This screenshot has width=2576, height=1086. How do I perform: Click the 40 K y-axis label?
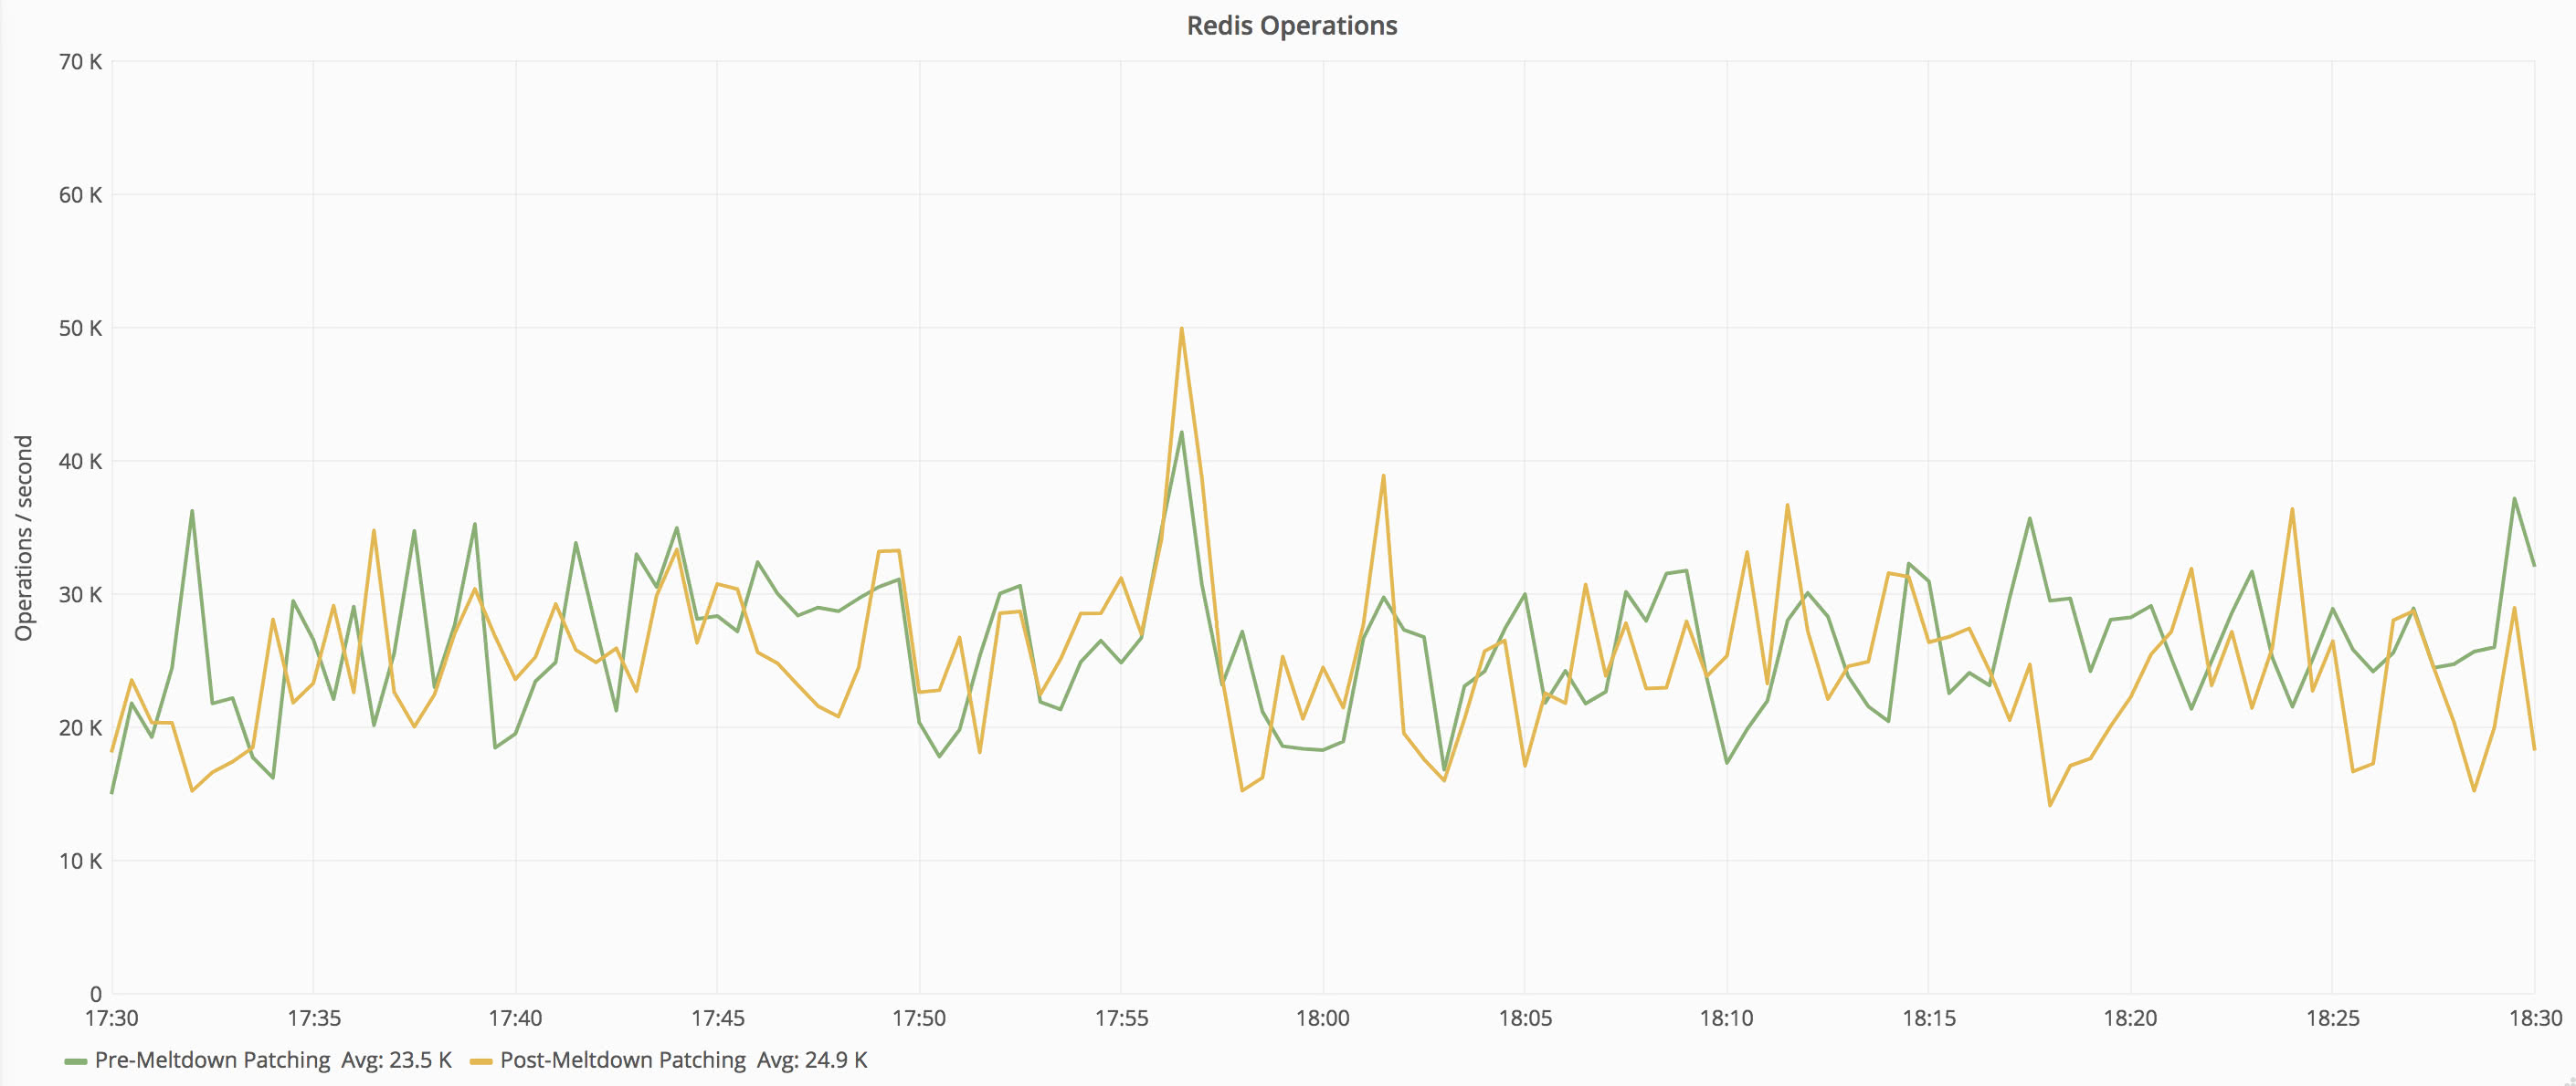pyautogui.click(x=80, y=462)
